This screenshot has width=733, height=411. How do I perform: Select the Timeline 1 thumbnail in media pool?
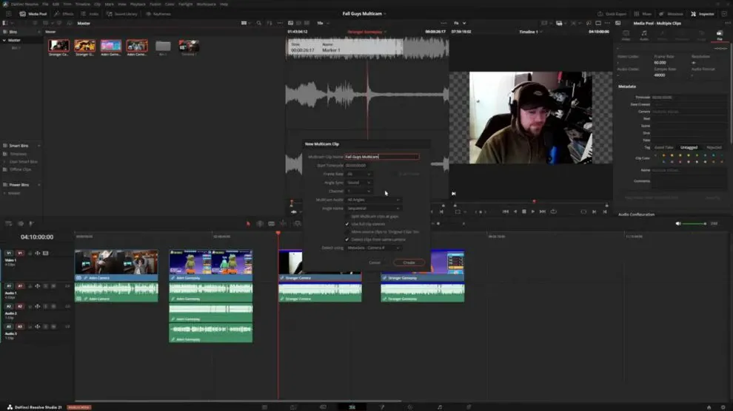click(x=189, y=47)
